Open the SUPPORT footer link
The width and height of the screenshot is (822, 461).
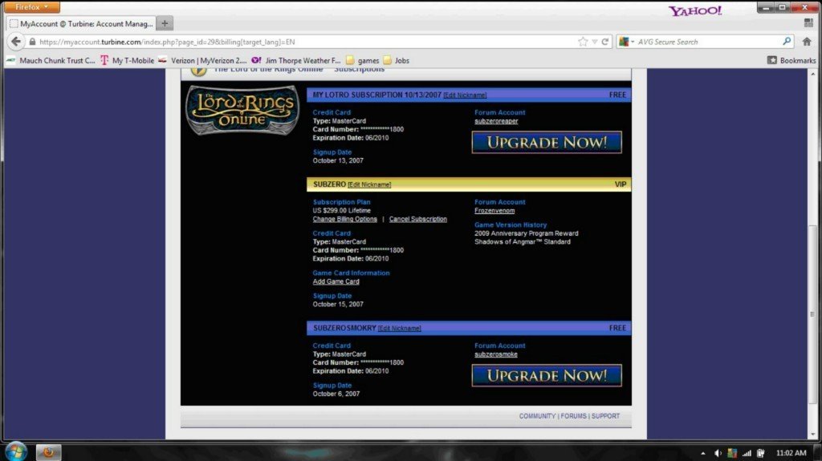(605, 416)
